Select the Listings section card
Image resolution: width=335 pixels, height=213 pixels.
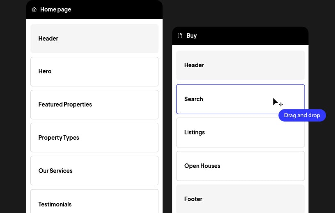(240, 132)
